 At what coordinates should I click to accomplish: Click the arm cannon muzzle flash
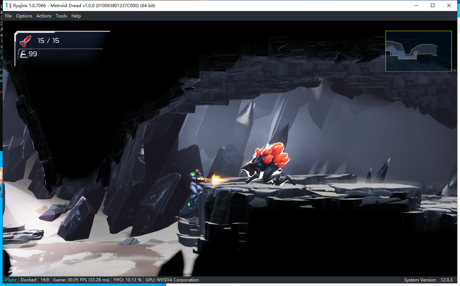point(217,179)
